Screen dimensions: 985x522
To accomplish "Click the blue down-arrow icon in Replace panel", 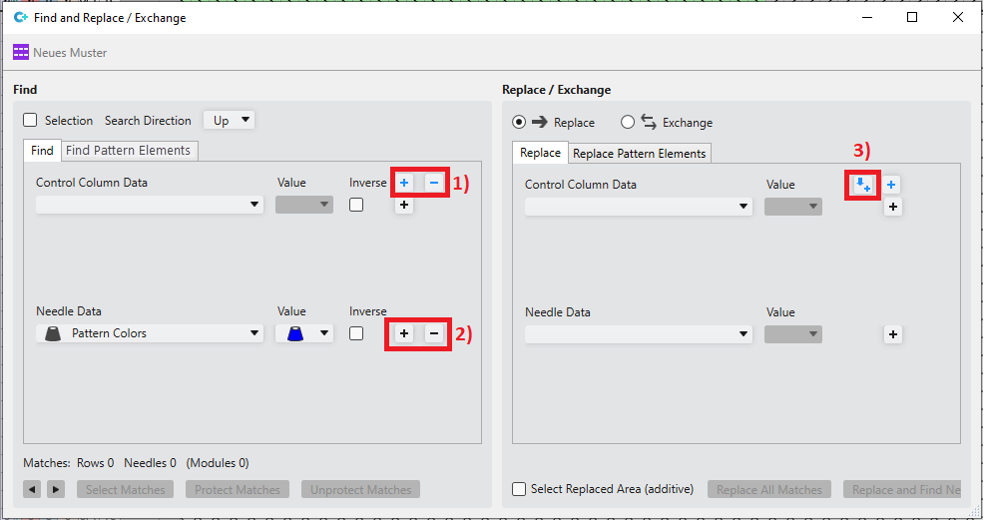I will click(862, 185).
